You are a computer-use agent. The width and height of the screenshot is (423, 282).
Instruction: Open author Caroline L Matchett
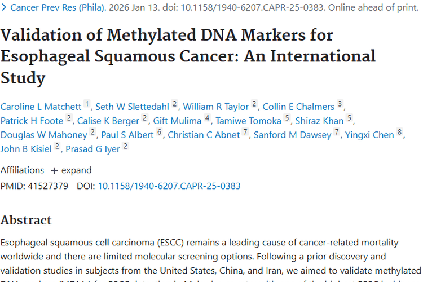tap(41, 107)
